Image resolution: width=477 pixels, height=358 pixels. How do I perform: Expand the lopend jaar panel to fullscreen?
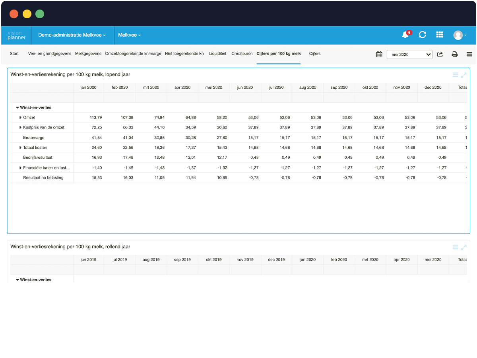point(463,75)
